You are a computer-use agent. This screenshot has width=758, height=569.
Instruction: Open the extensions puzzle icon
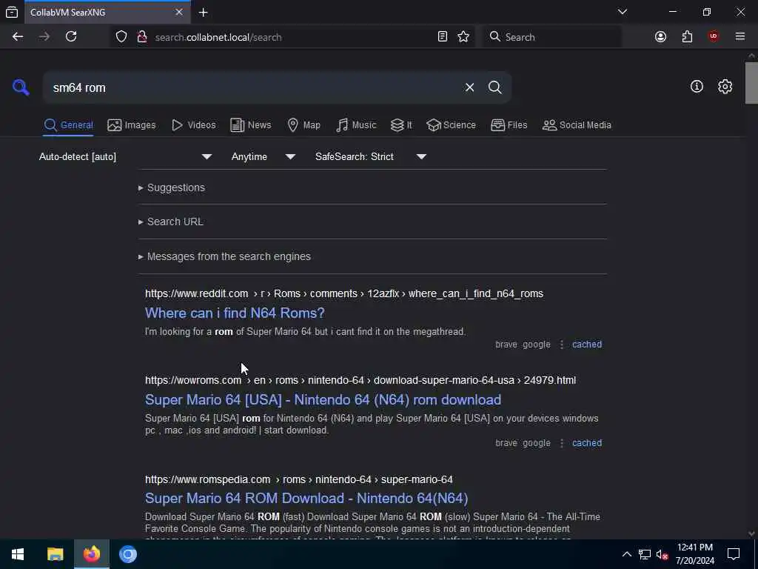tap(687, 37)
